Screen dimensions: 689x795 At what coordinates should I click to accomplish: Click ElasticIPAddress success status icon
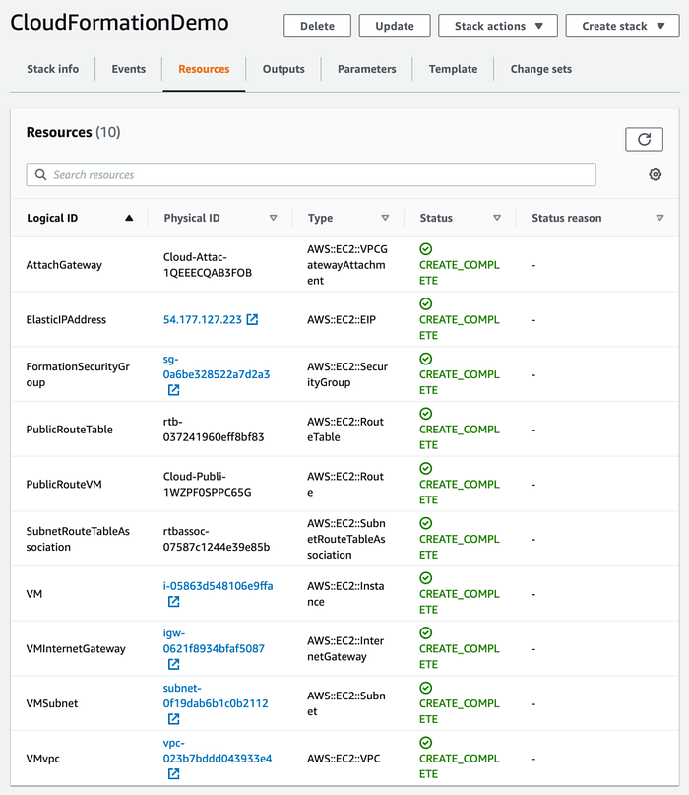426,303
